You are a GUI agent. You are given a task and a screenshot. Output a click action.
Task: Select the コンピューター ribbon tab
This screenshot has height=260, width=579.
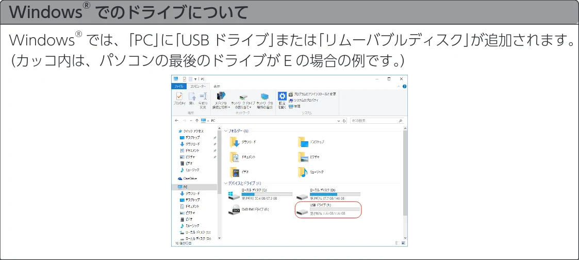198,86
